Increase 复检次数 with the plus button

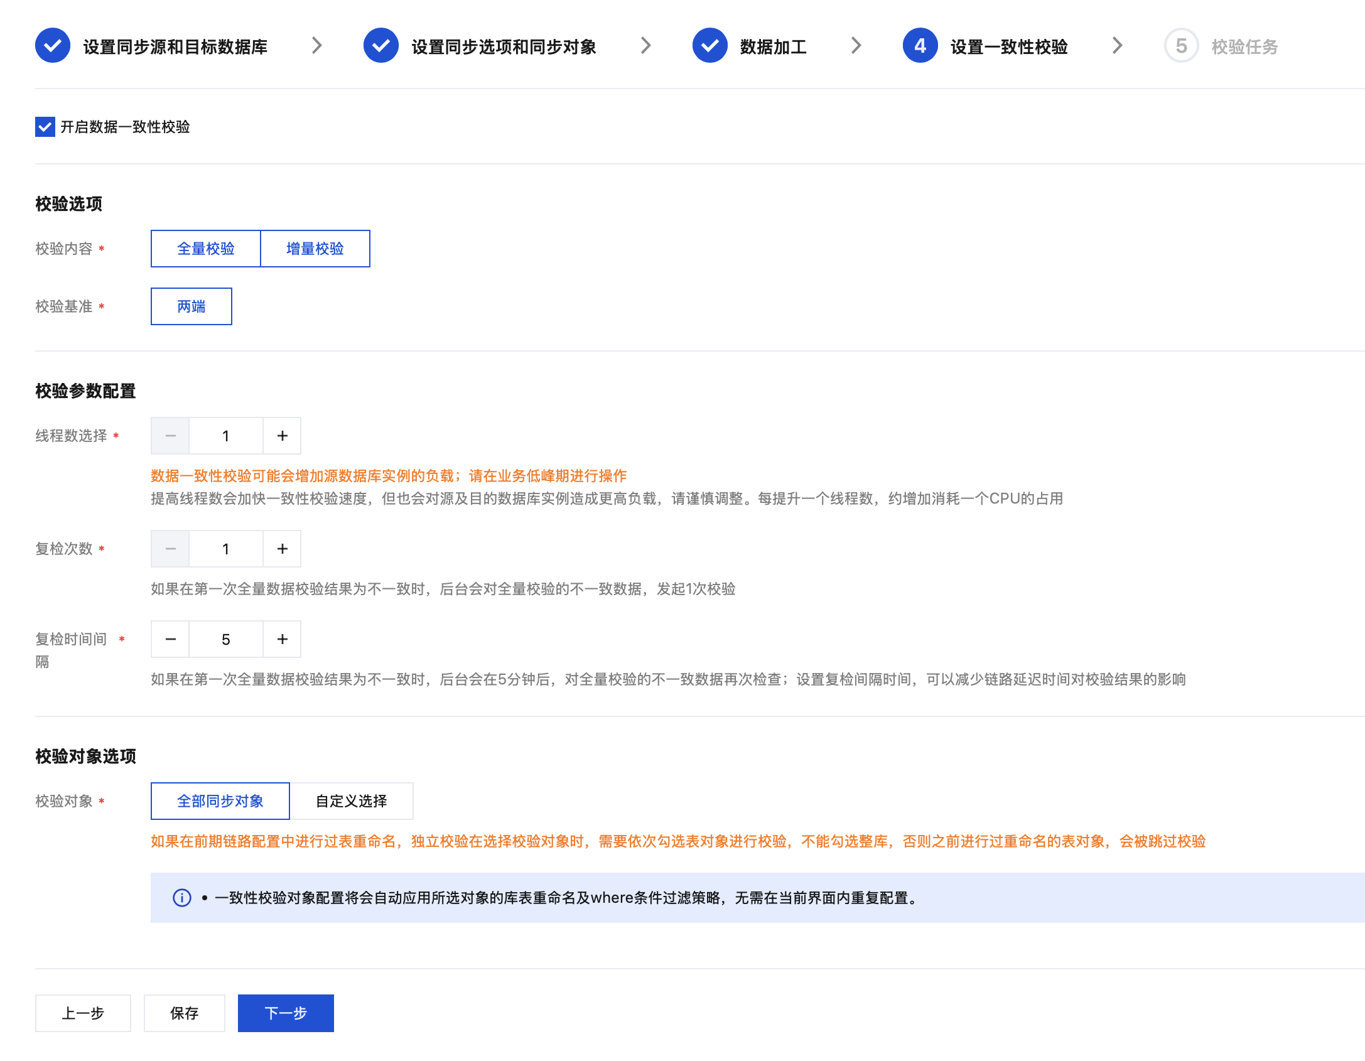point(283,549)
